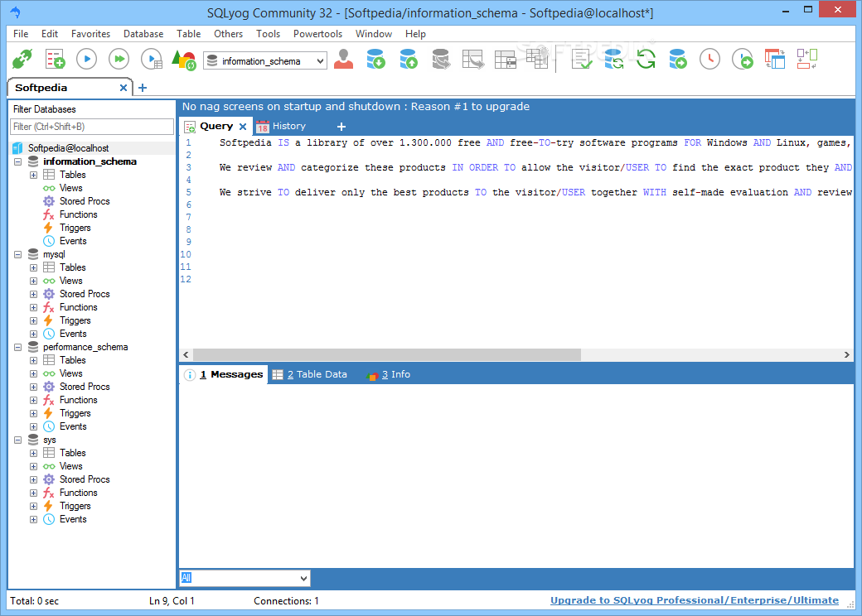The height and width of the screenshot is (616, 862).
Task: Expand Stored Procs under performance_schema
Action: pos(33,387)
